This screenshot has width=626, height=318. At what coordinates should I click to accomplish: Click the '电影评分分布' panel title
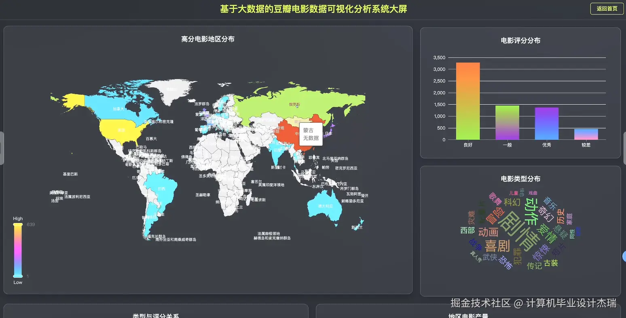click(x=520, y=40)
